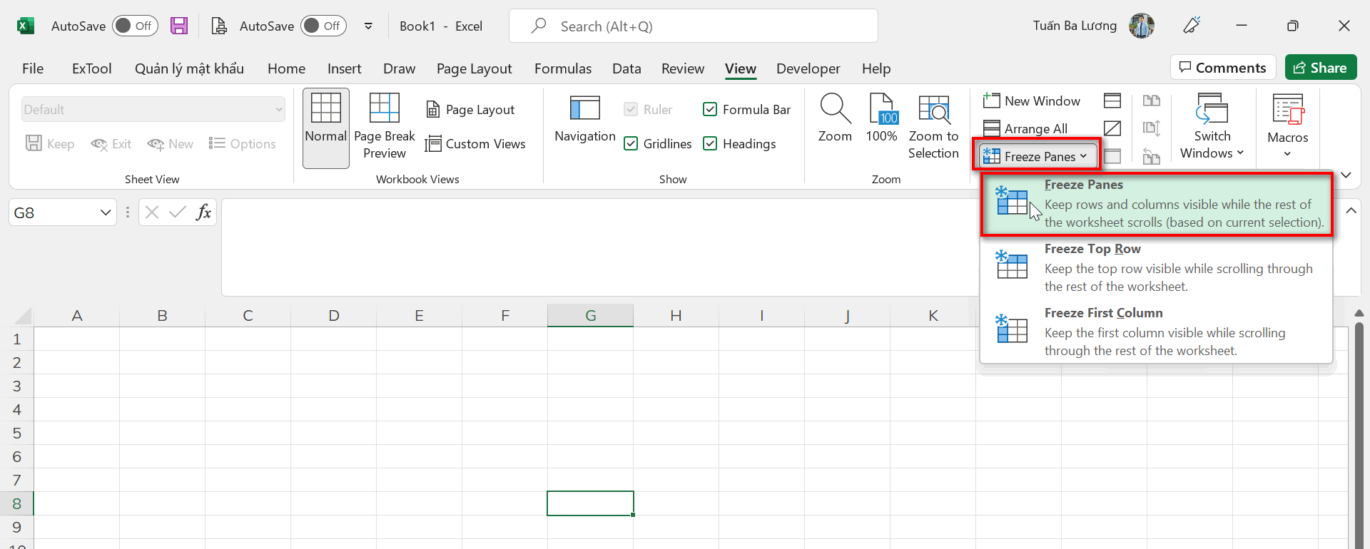
Task: Click the Zoom magnifier icon
Action: [x=834, y=109]
